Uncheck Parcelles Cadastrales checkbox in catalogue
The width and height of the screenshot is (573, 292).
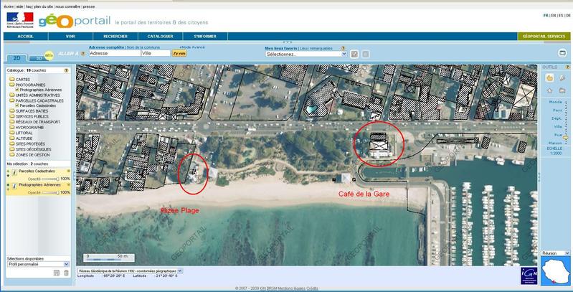(17, 105)
